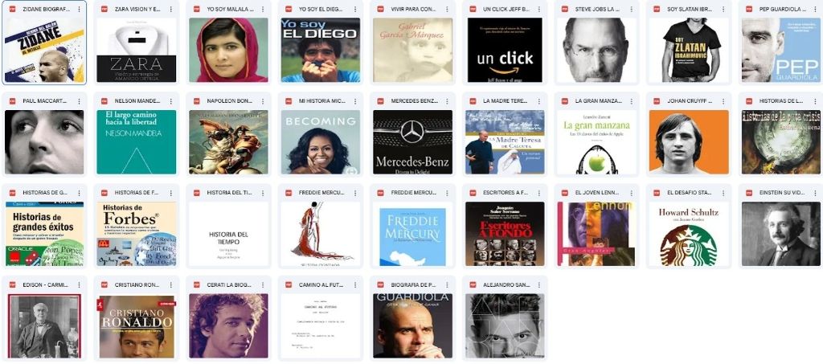Open three-dot menu for STEVE JOBS file
This screenshot has height=364, width=823.
pos(632,9)
